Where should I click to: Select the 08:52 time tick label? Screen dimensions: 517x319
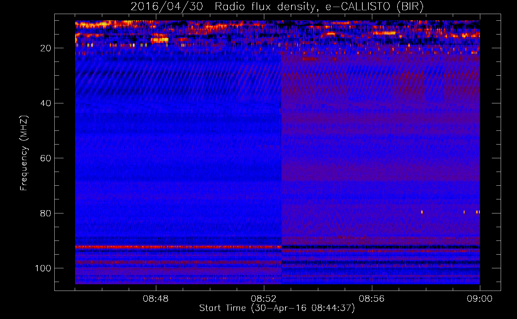click(264, 299)
